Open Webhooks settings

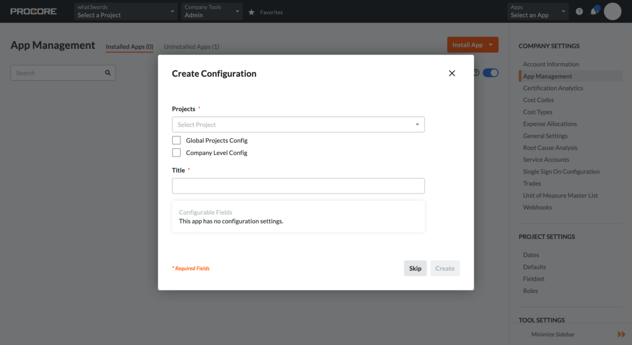(x=537, y=207)
